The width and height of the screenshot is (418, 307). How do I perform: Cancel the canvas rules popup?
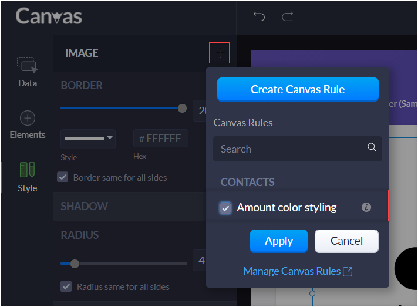pos(346,241)
